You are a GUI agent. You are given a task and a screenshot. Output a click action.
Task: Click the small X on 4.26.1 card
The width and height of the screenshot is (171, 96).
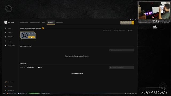click(21, 33)
